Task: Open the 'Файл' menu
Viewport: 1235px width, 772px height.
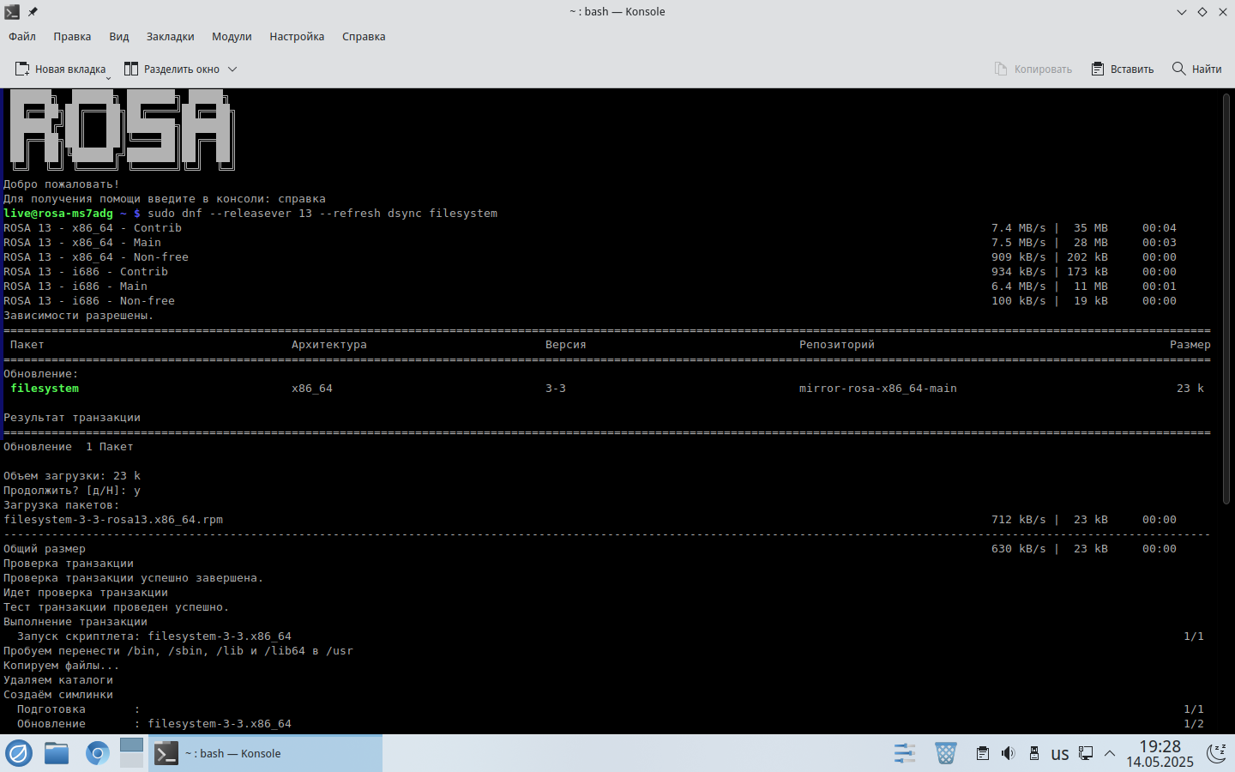Action: [22, 37]
